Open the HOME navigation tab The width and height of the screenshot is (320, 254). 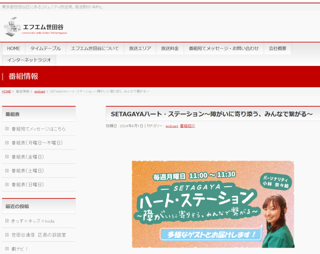13,48
